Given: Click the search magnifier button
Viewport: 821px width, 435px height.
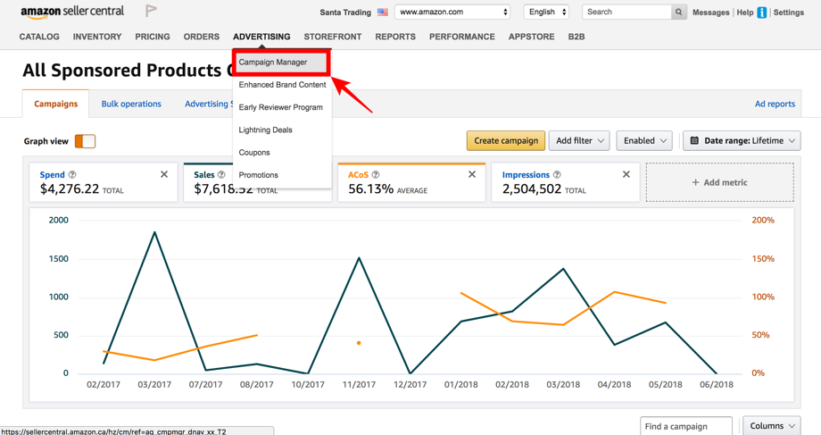Looking at the screenshot, I should click(678, 12).
